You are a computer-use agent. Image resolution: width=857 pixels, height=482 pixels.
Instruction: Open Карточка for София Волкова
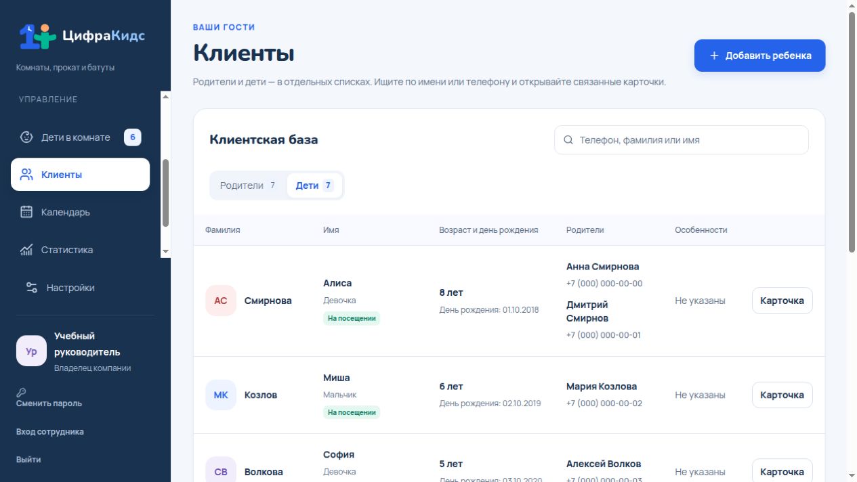782,470
